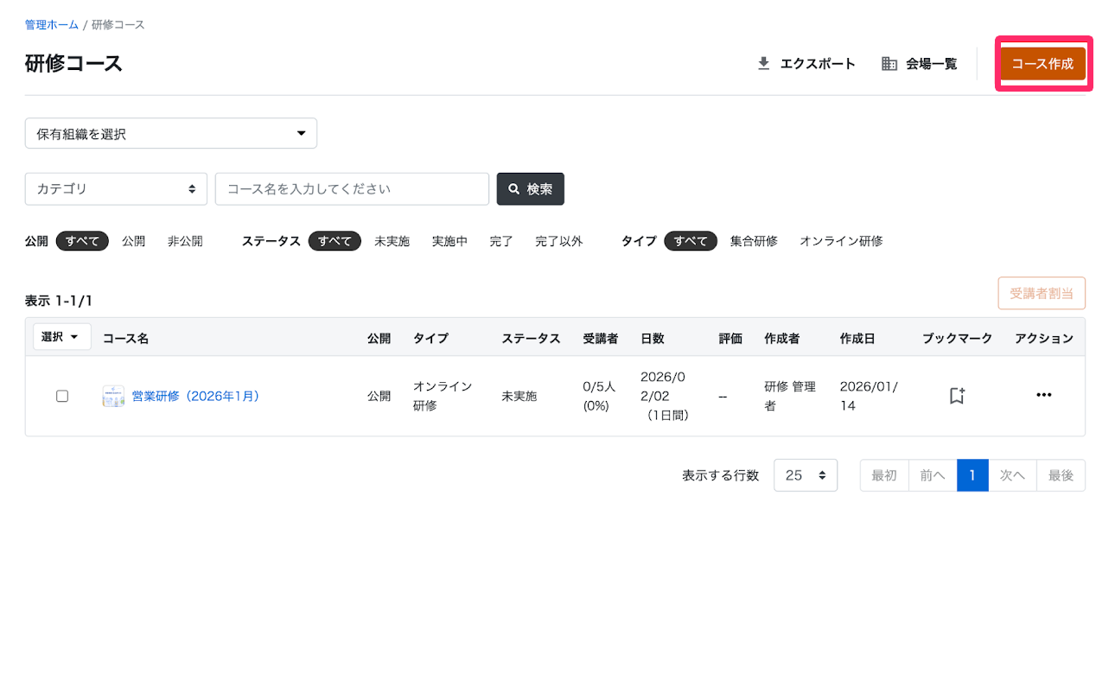Click the 作成日 column header
The width and height of the screenshot is (1115, 700).
click(857, 339)
